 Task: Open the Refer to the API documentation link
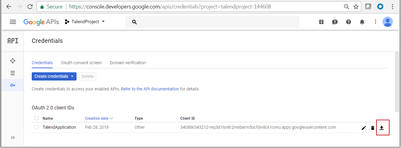pos(150,89)
